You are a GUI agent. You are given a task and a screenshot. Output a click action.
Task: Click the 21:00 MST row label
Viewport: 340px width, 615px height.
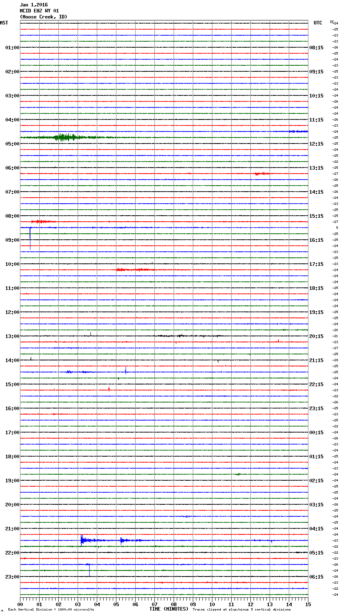12,529
